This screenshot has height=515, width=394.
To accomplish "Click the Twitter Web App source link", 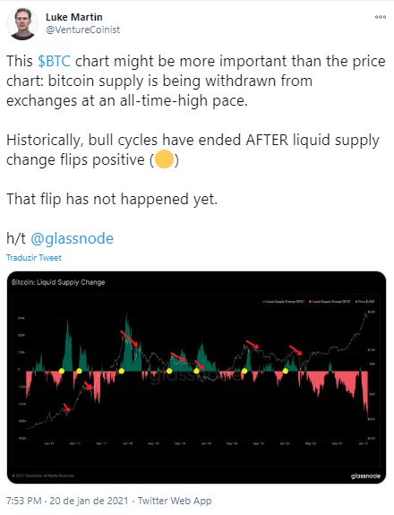I will [175, 501].
